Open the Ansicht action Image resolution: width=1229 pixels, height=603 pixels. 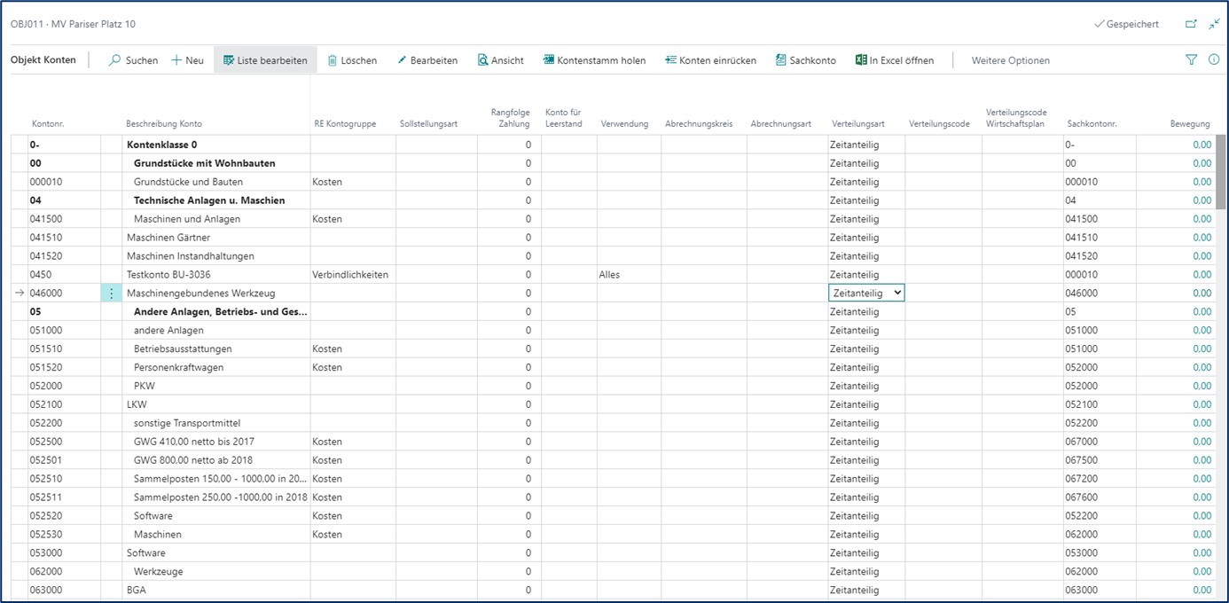500,60
